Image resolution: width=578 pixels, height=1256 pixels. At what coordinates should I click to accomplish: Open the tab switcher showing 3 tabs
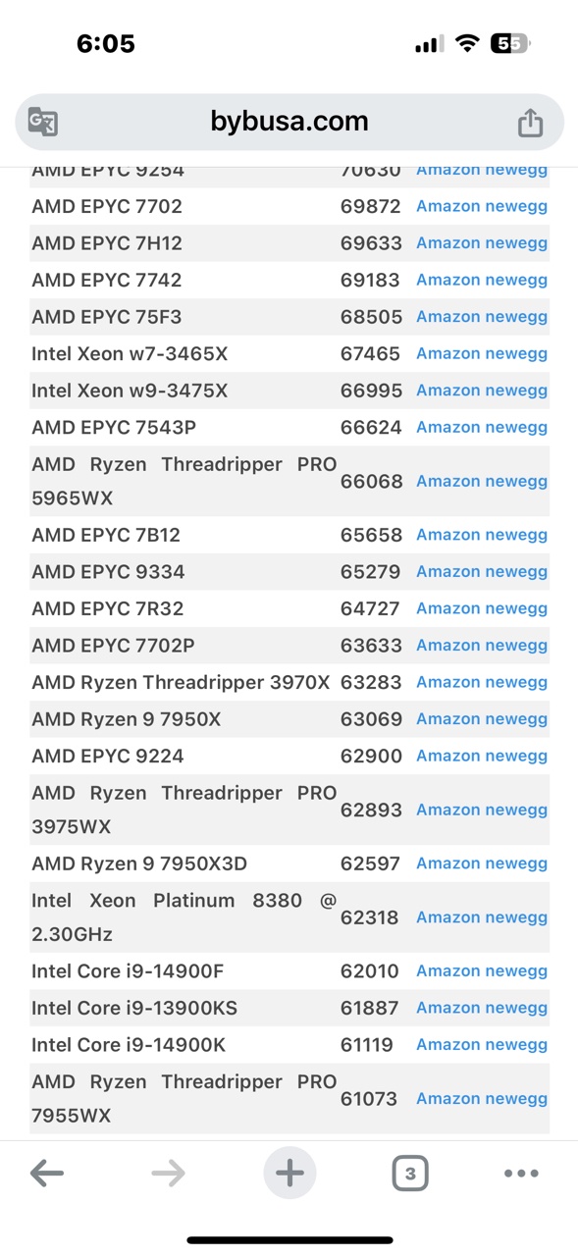410,1173
